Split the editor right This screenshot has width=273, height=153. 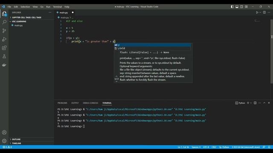(x=264, y=12)
